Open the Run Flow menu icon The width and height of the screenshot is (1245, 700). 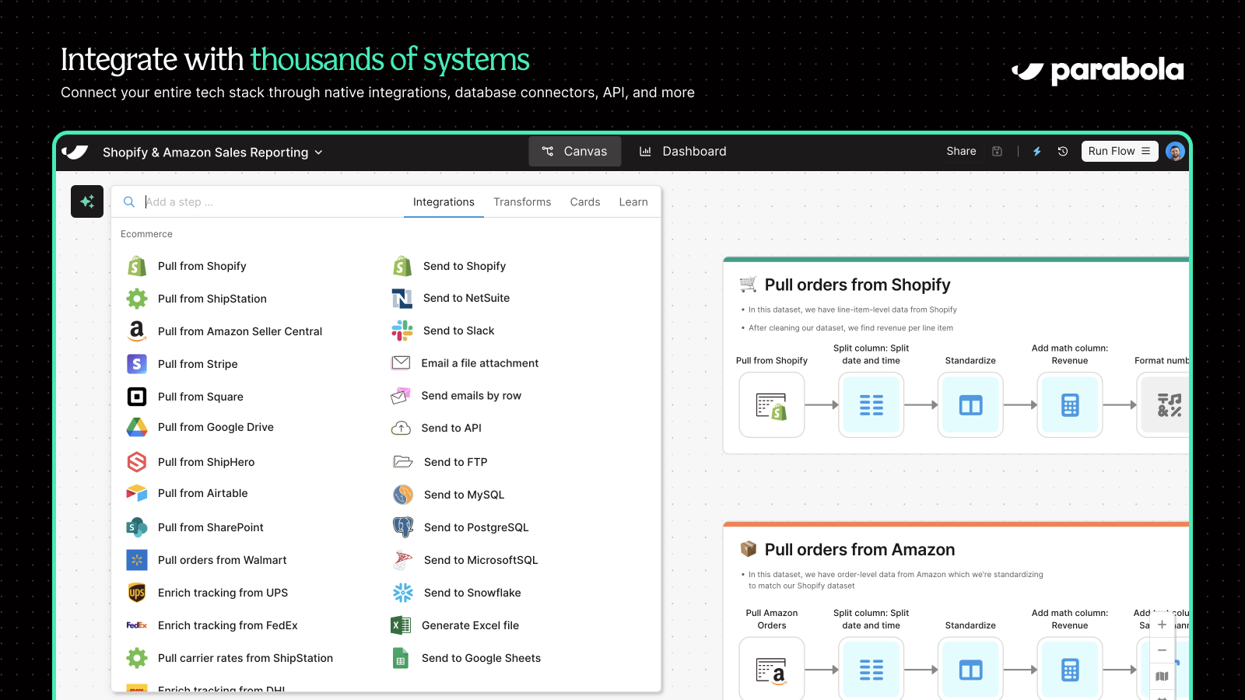[1145, 151]
